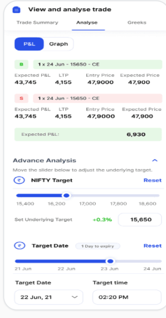The width and height of the screenshot is (166, 318).
Task: Click the underlying target field showing 15,650
Action: (x=140, y=220)
